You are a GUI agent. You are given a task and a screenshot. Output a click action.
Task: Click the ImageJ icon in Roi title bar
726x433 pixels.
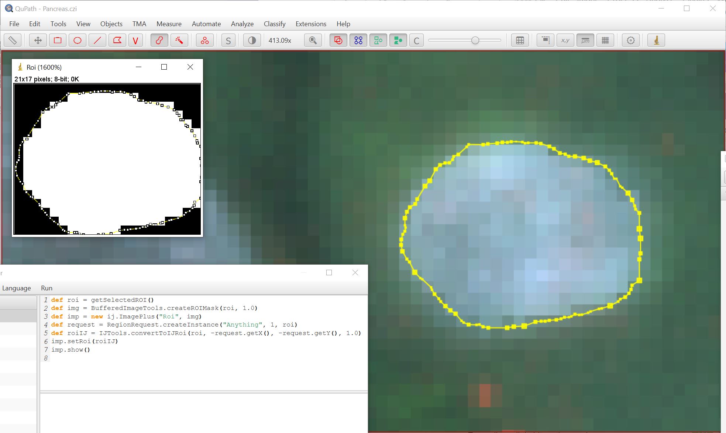coord(20,67)
